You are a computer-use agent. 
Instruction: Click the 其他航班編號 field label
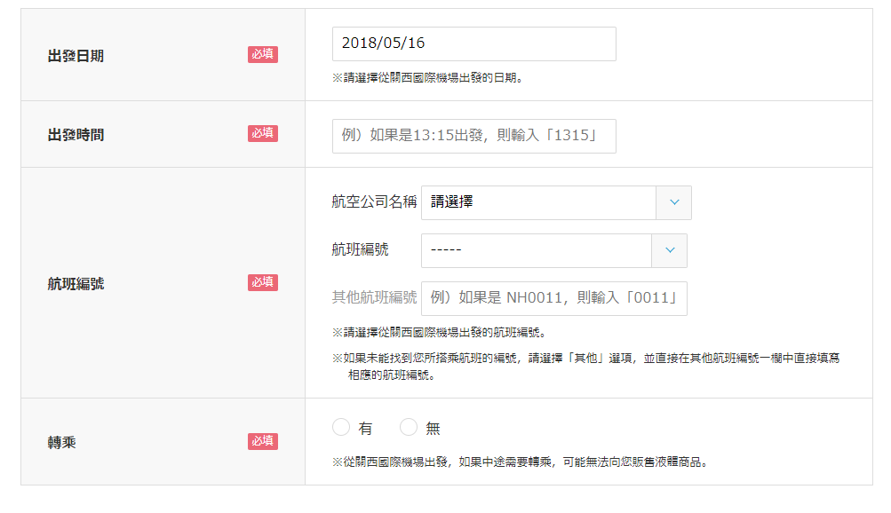(x=374, y=297)
